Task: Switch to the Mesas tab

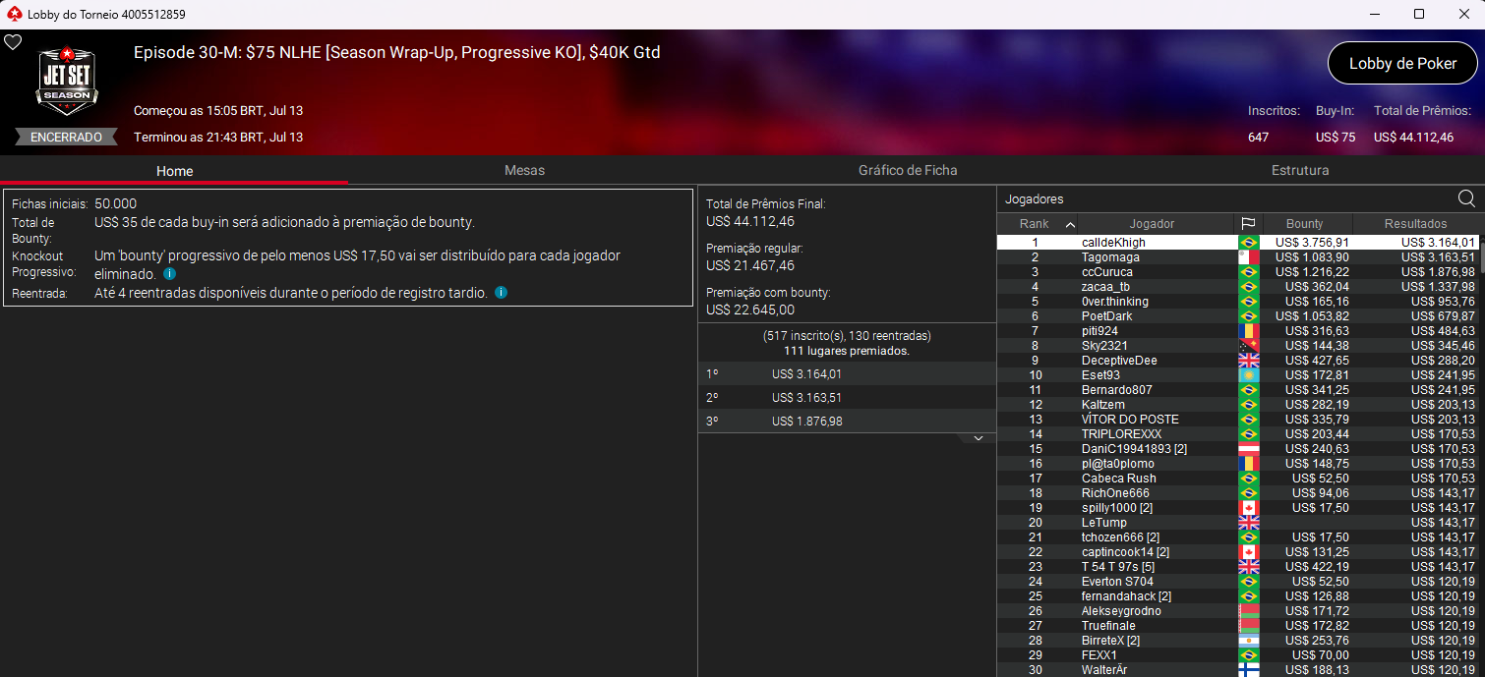Action: [524, 170]
